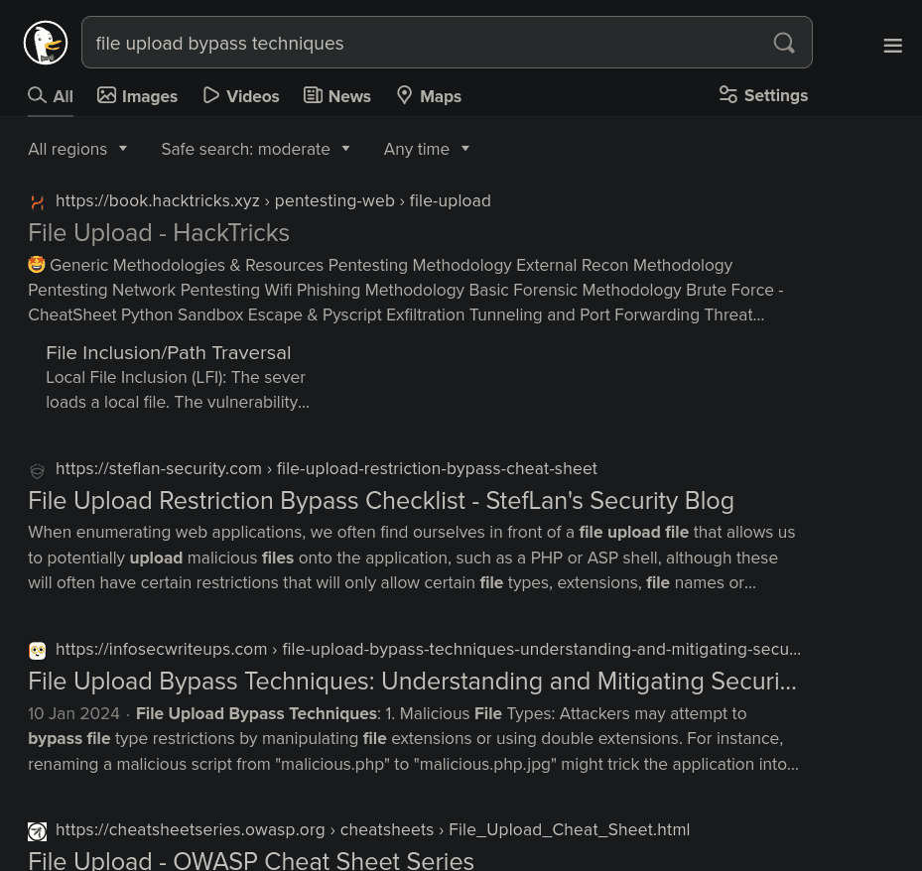Switch to the Images tab
Image resolution: width=922 pixels, height=871 pixels.
click(x=138, y=96)
